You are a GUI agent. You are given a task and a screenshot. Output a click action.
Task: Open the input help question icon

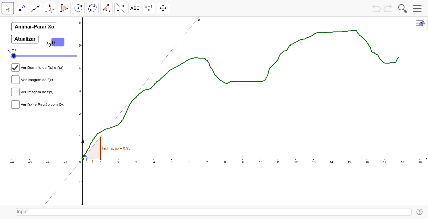(x=420, y=212)
